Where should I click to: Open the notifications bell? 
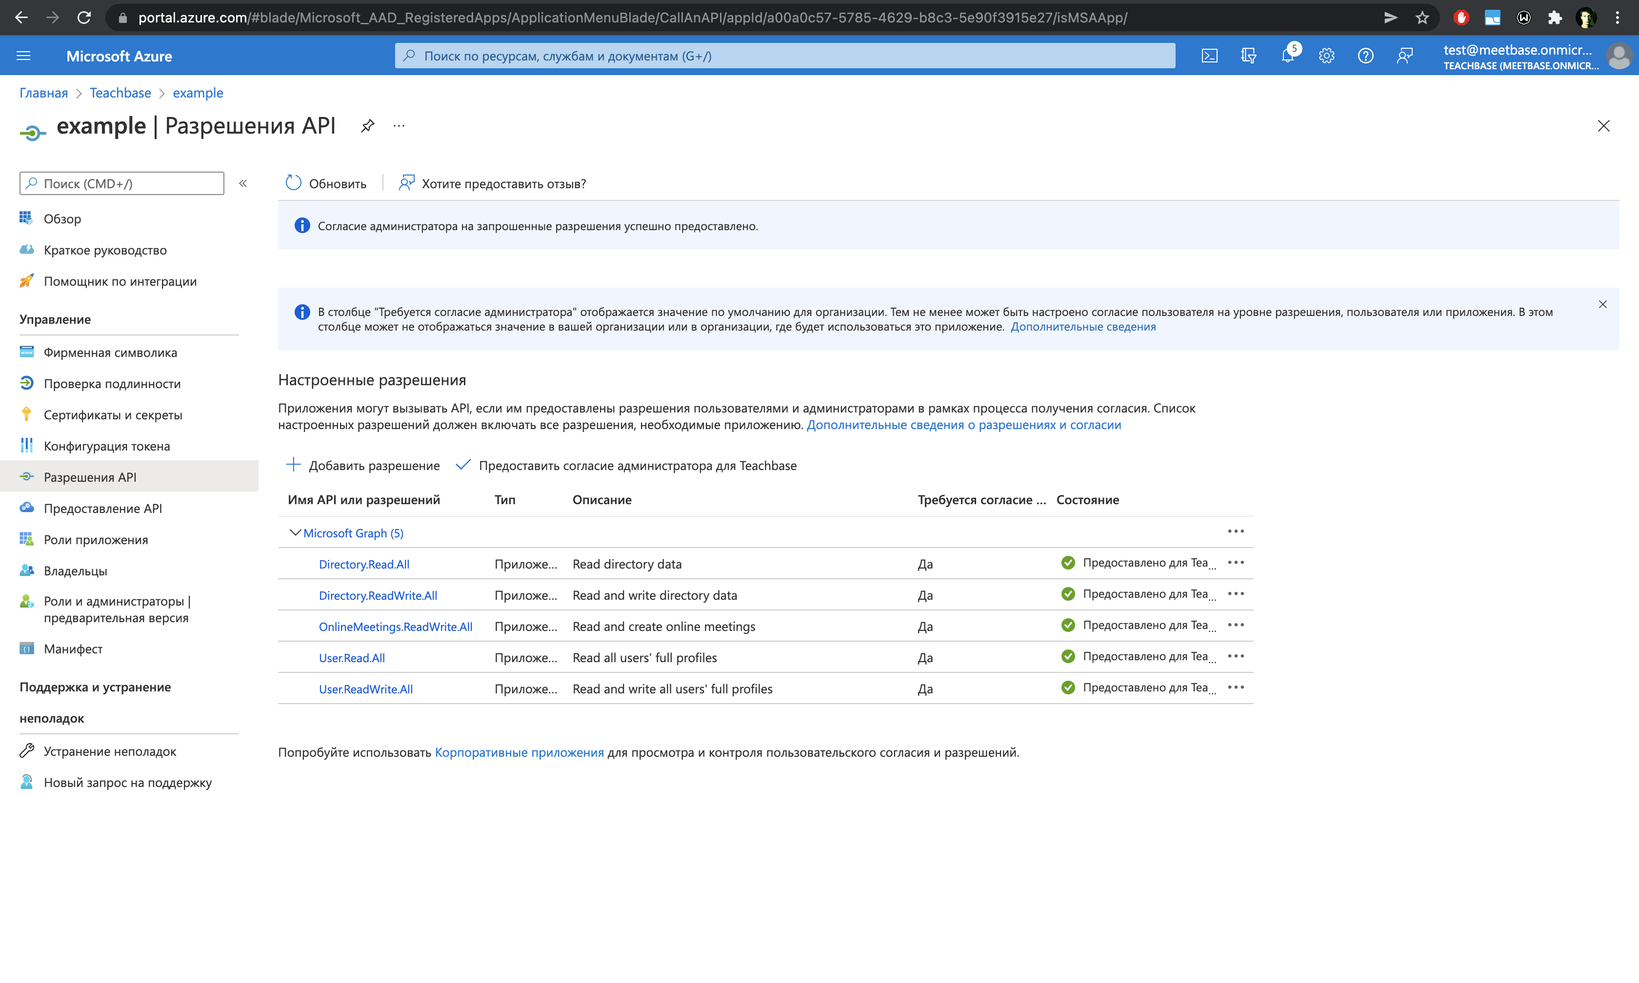(x=1287, y=56)
